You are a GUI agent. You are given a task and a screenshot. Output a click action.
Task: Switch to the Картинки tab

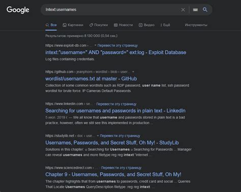(x=73, y=25)
